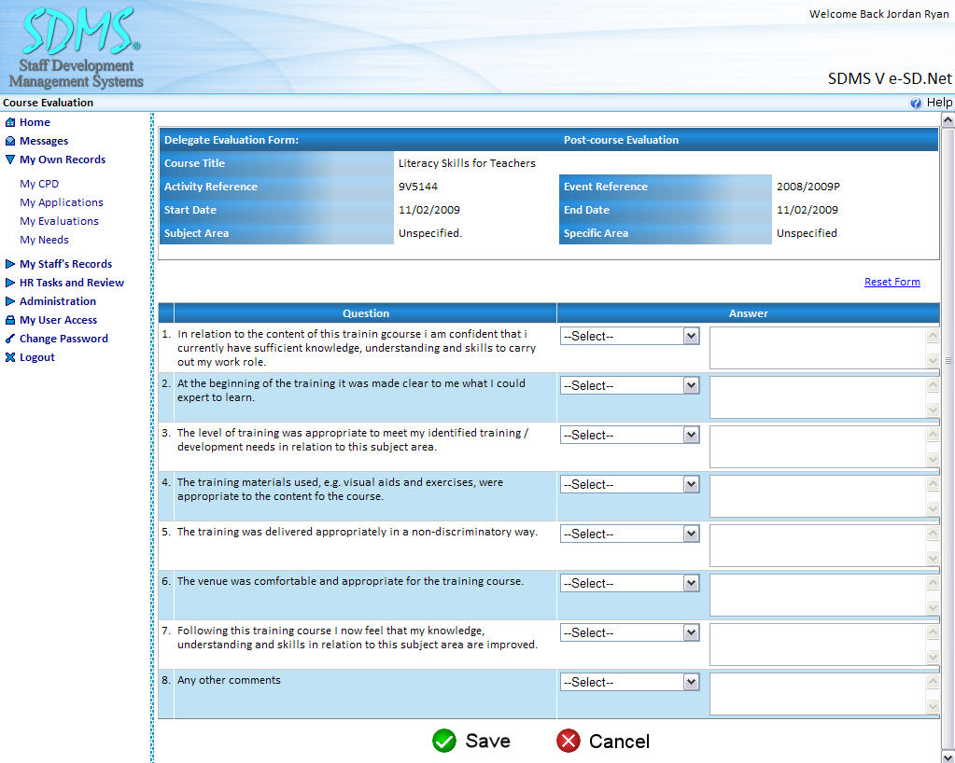Viewport: 955px width, 763px height.
Task: Click the Save button text
Action: (x=488, y=741)
